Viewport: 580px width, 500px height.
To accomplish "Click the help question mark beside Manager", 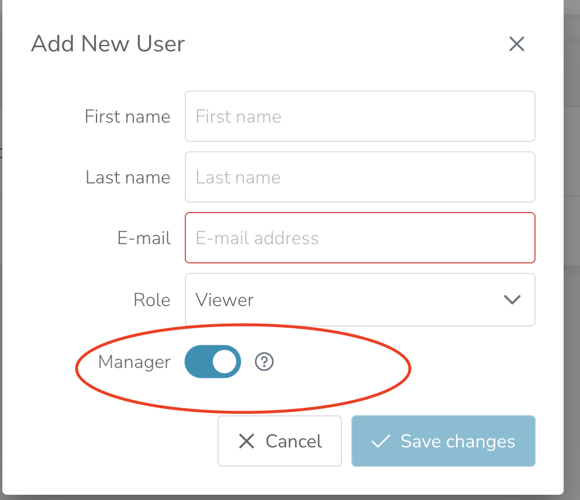I will (x=264, y=362).
